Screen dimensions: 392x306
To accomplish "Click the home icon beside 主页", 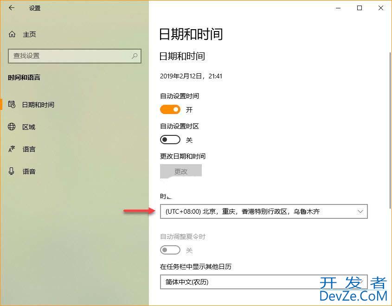I will [12, 34].
